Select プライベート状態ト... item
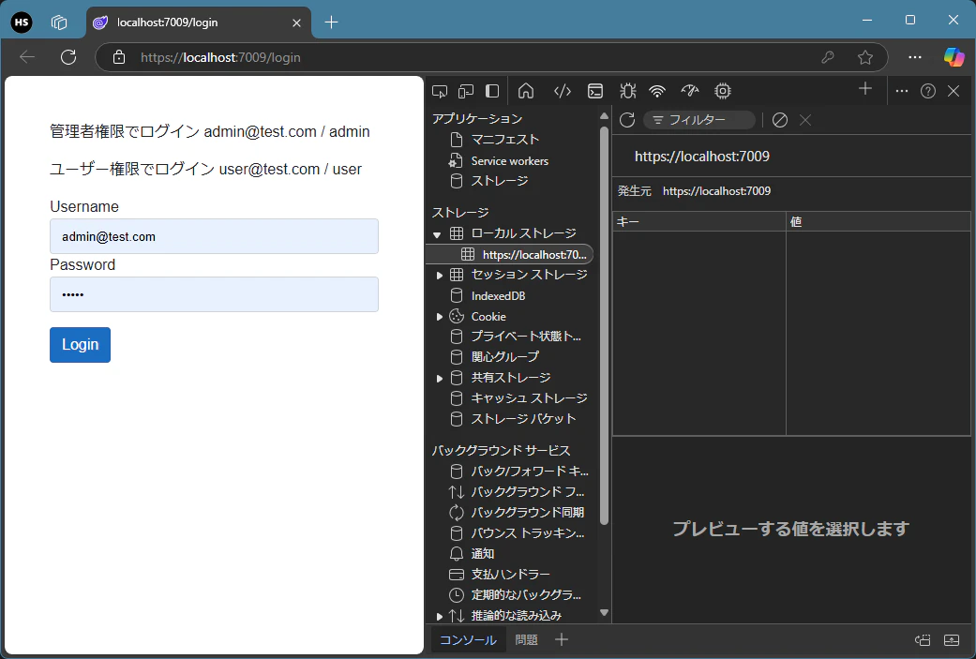Viewport: 976px width, 659px height. (x=525, y=336)
